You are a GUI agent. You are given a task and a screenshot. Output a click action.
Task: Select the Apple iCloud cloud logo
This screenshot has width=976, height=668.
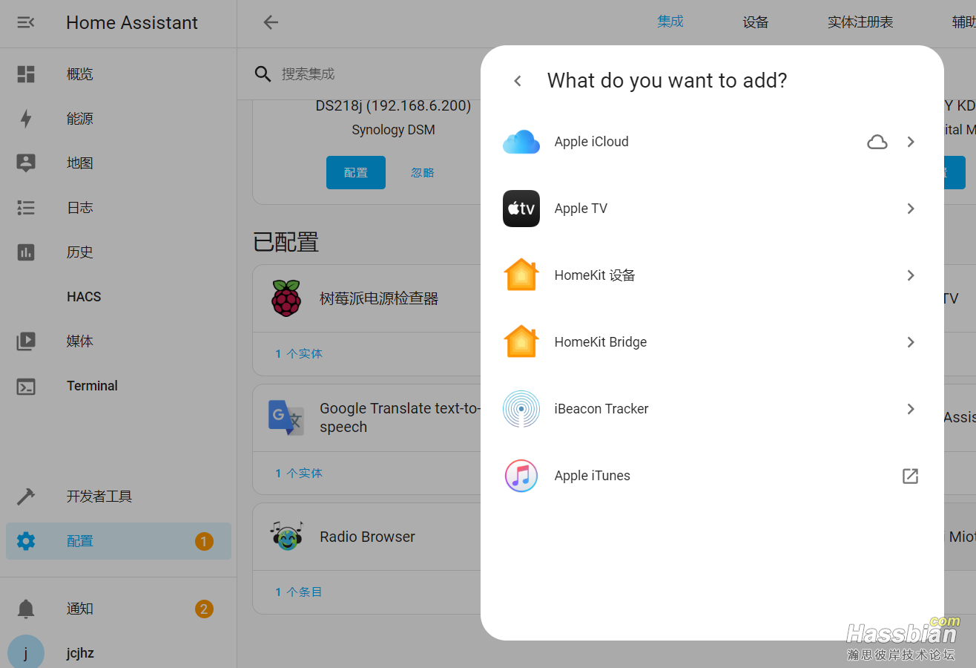521,142
